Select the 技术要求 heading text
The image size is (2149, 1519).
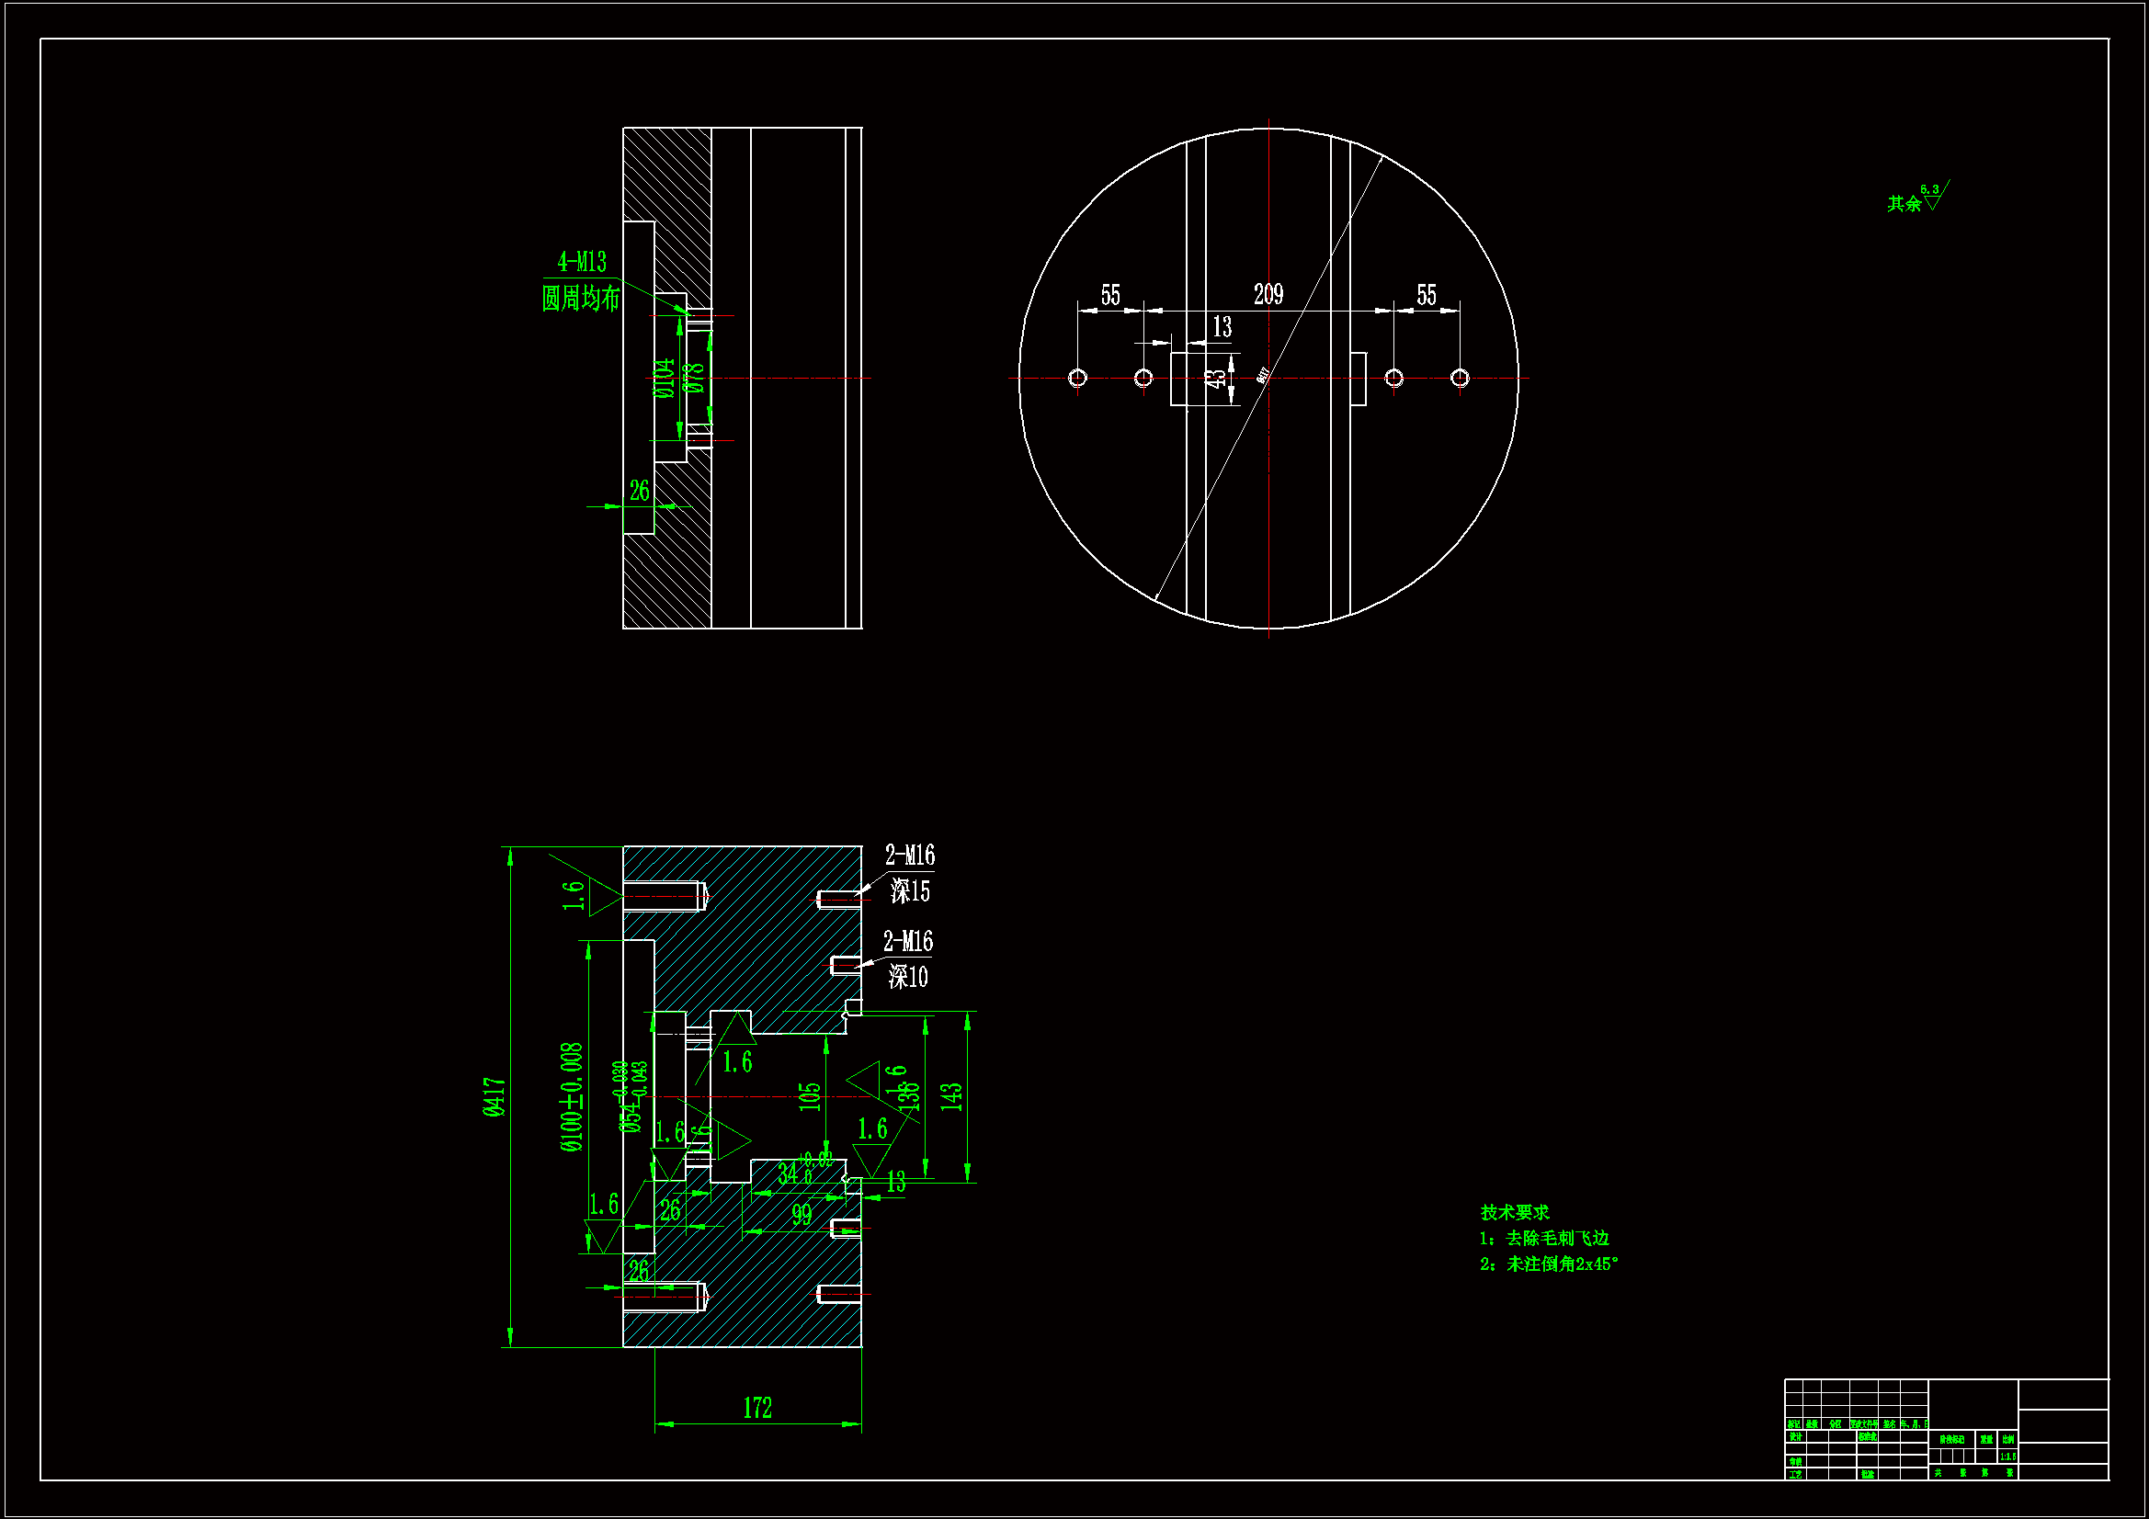tap(1515, 1212)
